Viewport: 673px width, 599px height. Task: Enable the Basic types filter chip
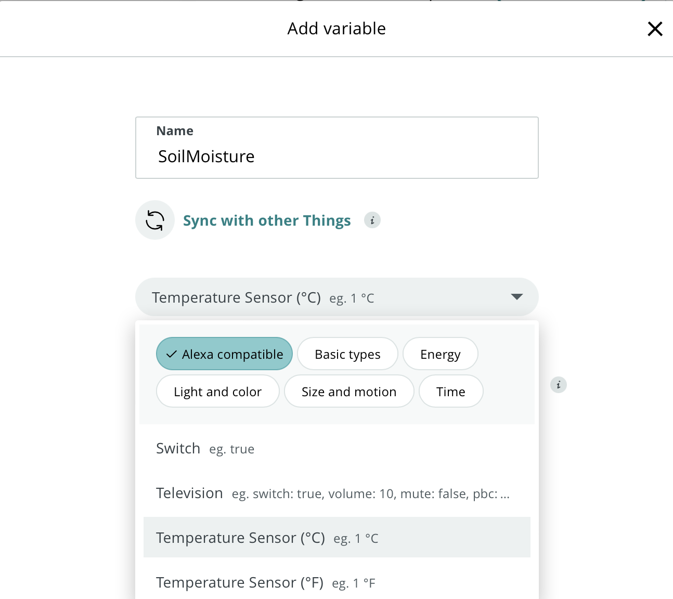pyautogui.click(x=347, y=354)
